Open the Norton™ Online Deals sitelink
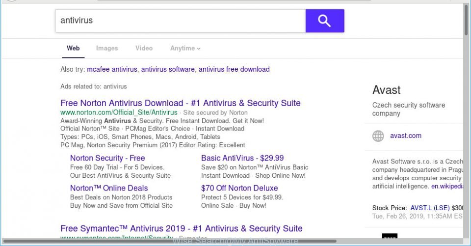 click(x=109, y=188)
